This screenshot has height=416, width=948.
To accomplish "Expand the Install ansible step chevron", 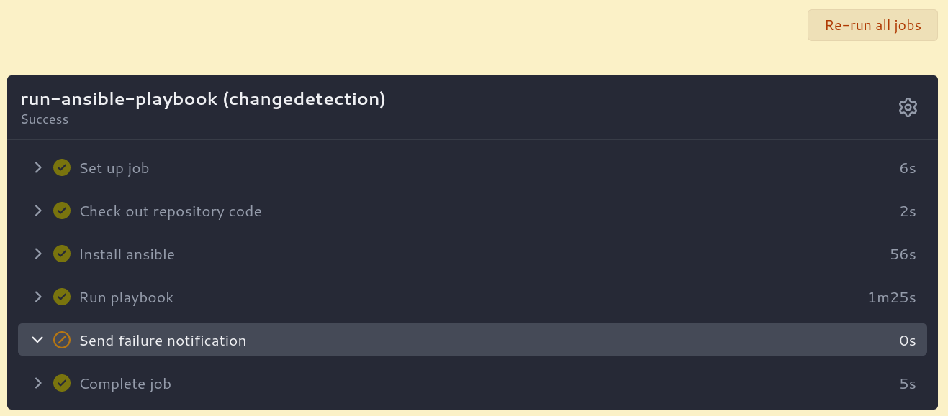I will [38, 254].
